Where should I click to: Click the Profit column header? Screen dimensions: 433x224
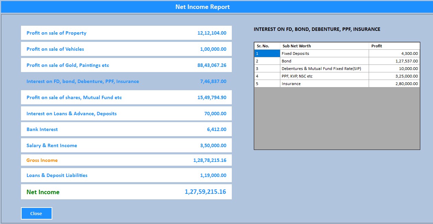[x=394, y=46]
